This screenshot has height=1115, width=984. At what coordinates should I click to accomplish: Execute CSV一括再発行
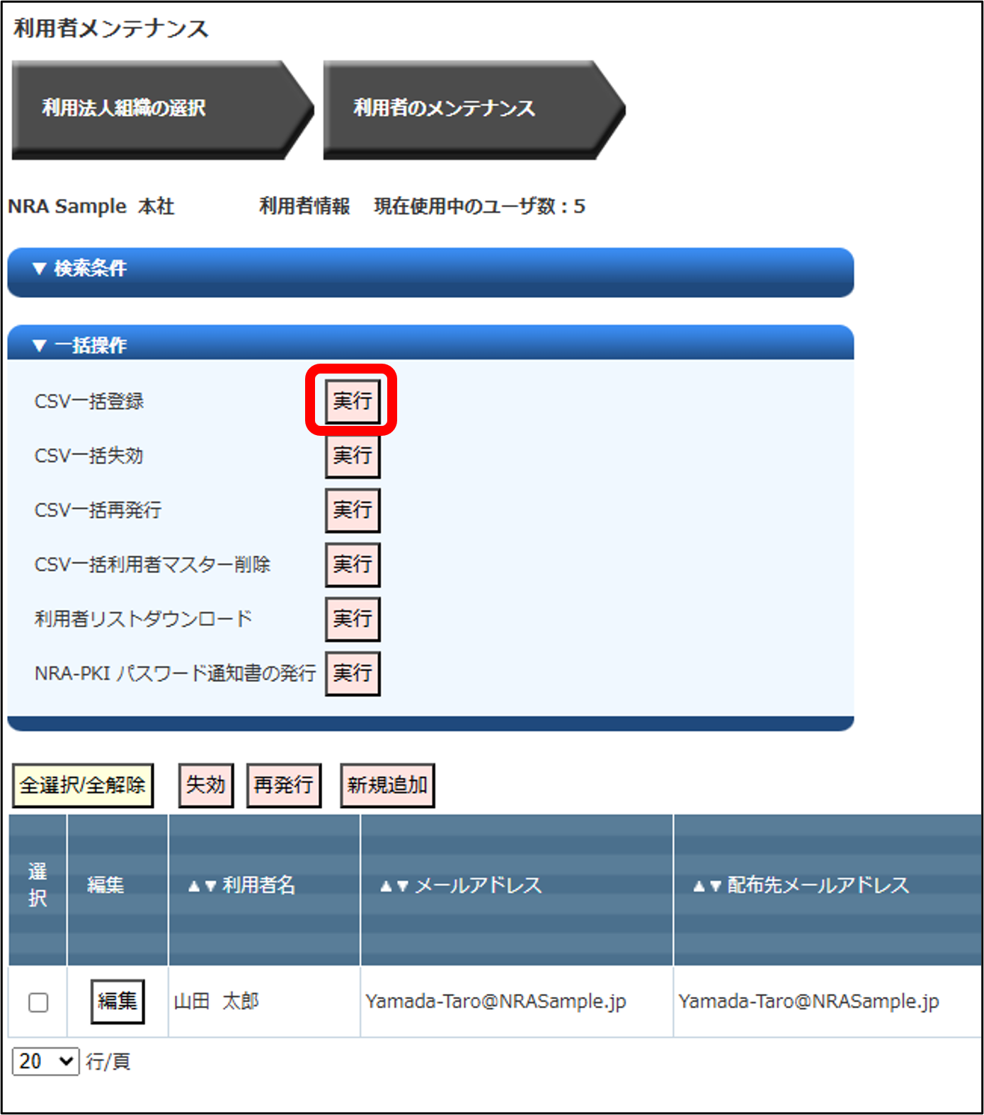point(352,510)
